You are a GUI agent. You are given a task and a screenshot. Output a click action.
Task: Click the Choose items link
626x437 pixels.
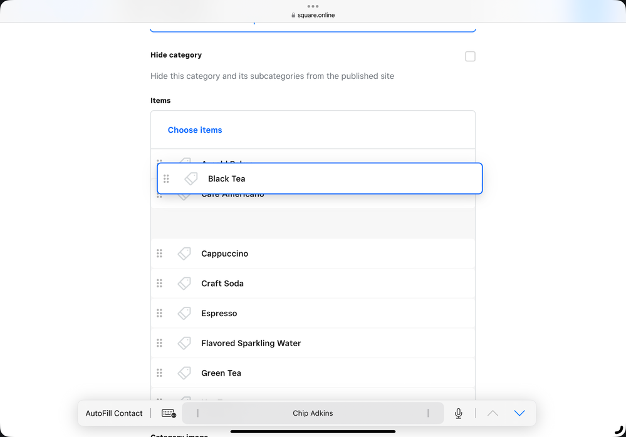tap(195, 130)
